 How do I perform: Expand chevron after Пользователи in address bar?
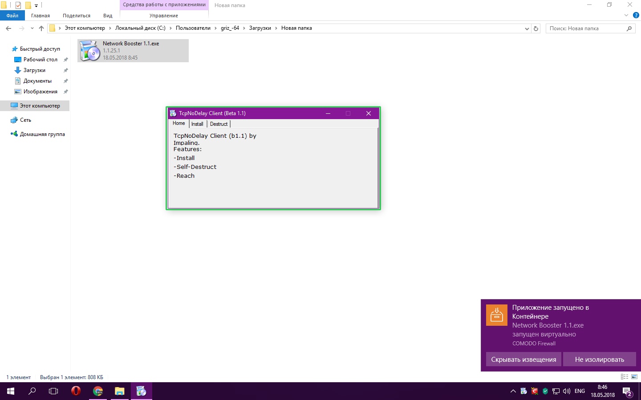point(215,28)
